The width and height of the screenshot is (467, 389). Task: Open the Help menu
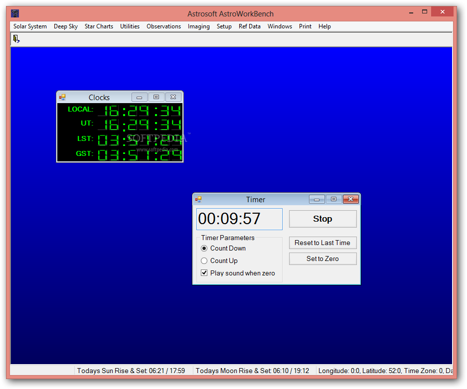(x=324, y=26)
